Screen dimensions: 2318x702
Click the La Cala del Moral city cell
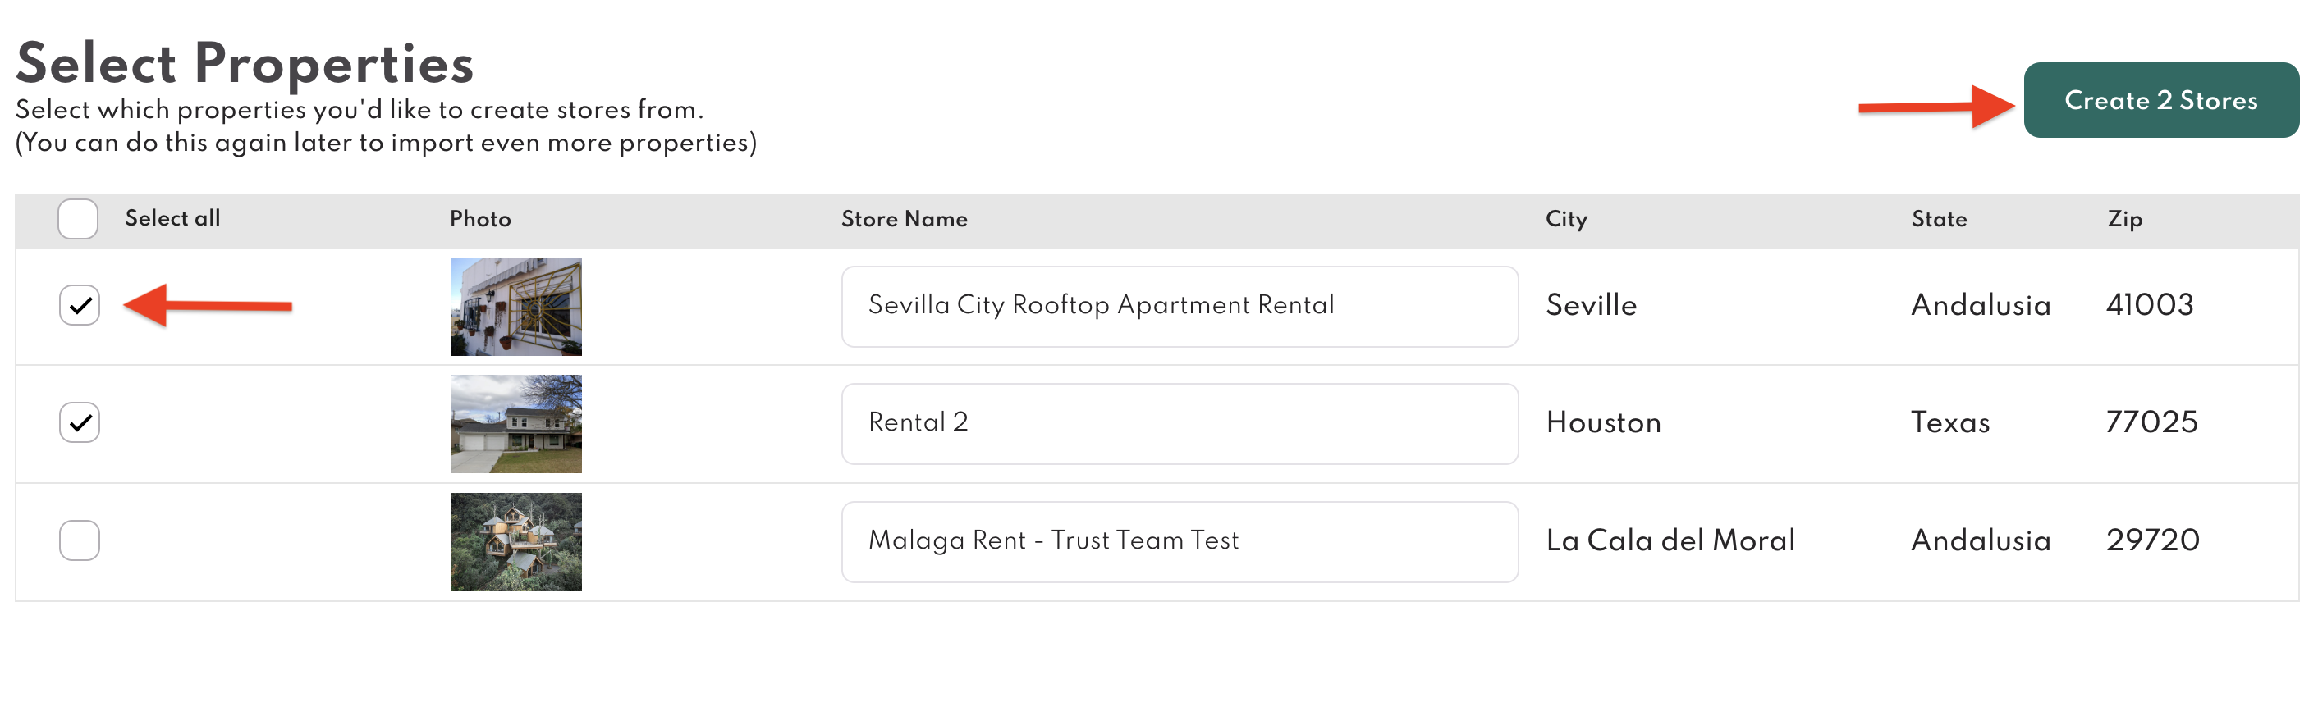tap(1670, 540)
